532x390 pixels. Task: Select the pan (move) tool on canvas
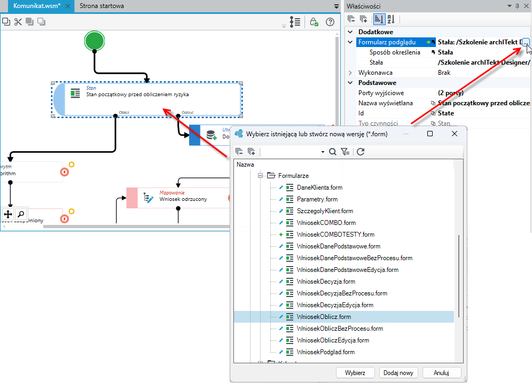pyautogui.click(x=8, y=214)
